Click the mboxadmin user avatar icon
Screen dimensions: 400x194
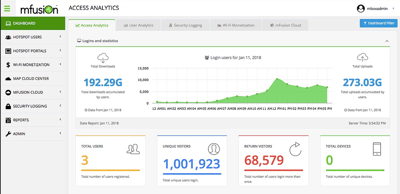361,9
